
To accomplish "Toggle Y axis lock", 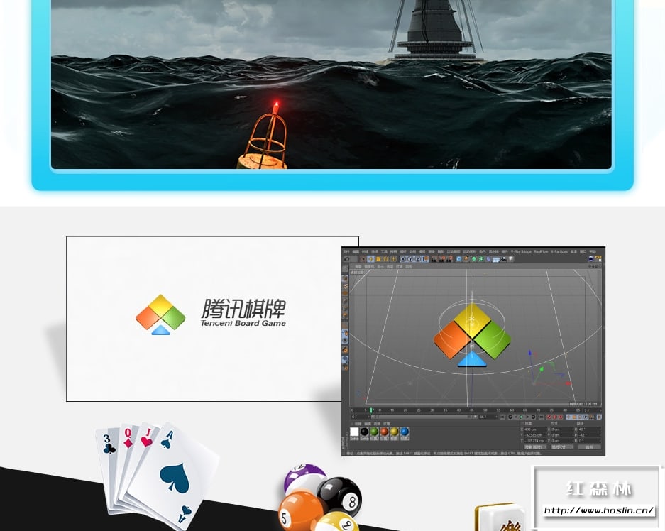I will tap(410, 258).
